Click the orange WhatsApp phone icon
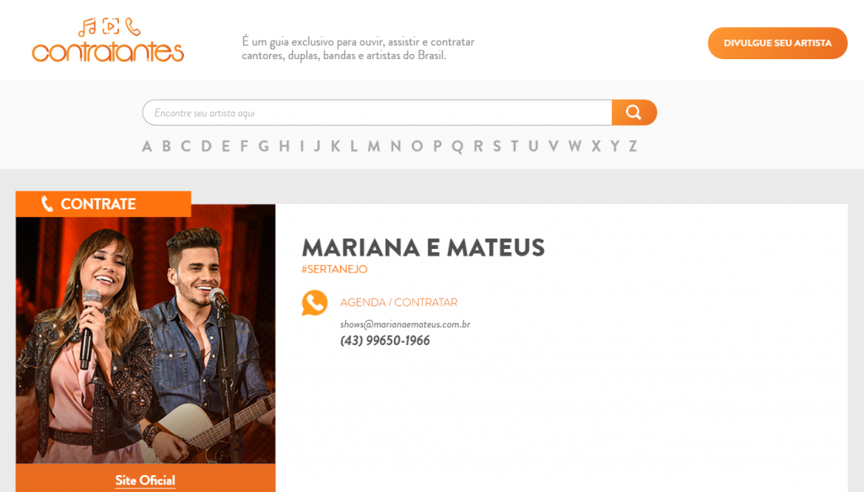Image resolution: width=864 pixels, height=492 pixels. [x=315, y=302]
